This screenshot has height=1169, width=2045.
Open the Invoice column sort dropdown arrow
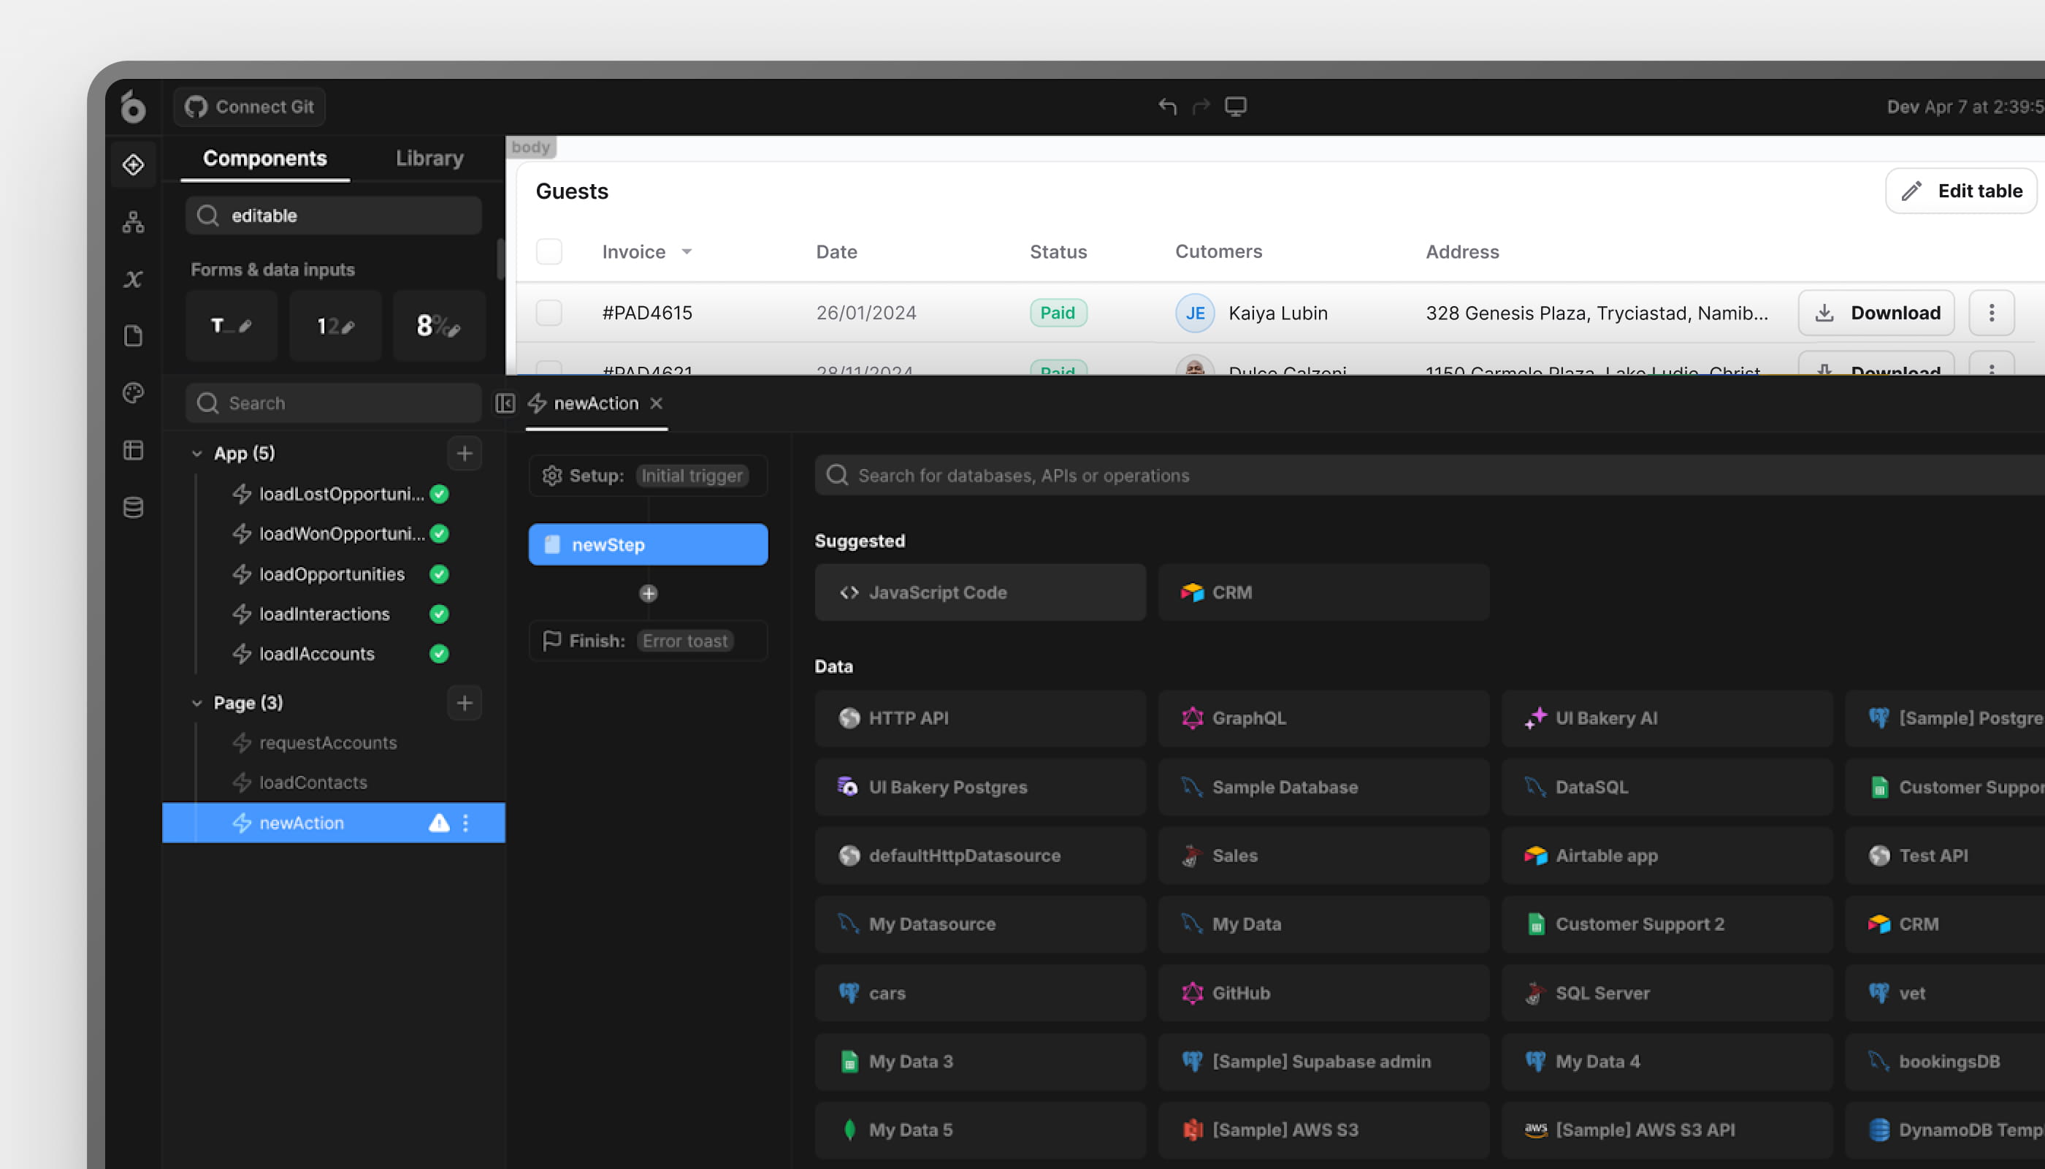point(687,252)
